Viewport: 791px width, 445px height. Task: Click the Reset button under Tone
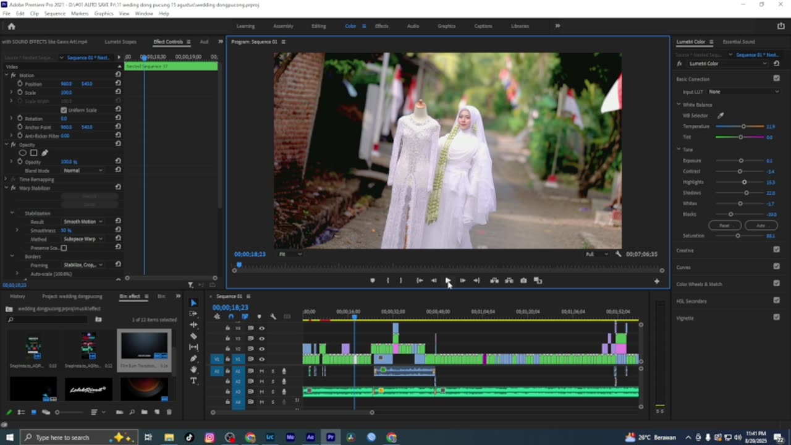pyautogui.click(x=724, y=226)
